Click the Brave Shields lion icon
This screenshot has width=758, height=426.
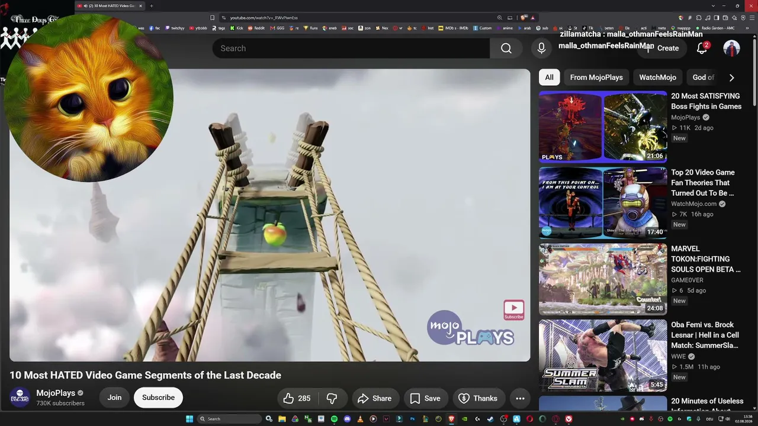tap(523, 18)
